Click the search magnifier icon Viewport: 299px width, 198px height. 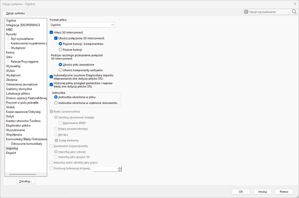[294, 12]
